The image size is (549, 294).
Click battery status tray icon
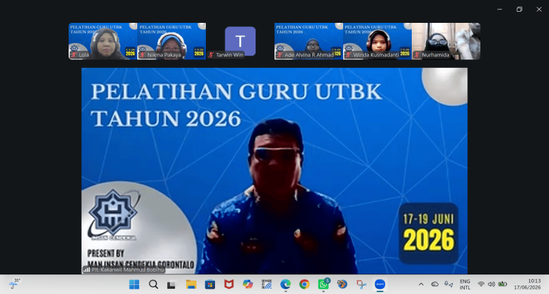coord(503,284)
